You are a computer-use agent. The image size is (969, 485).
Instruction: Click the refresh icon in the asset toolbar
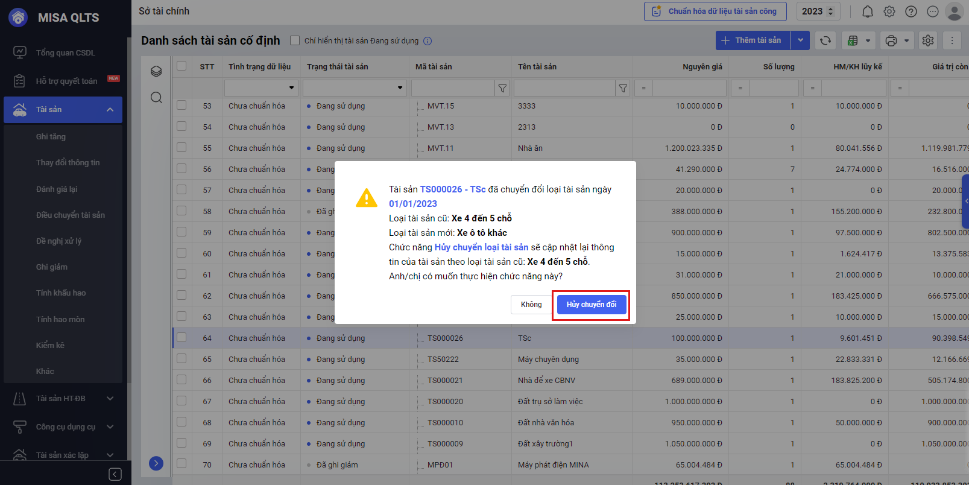tap(825, 40)
